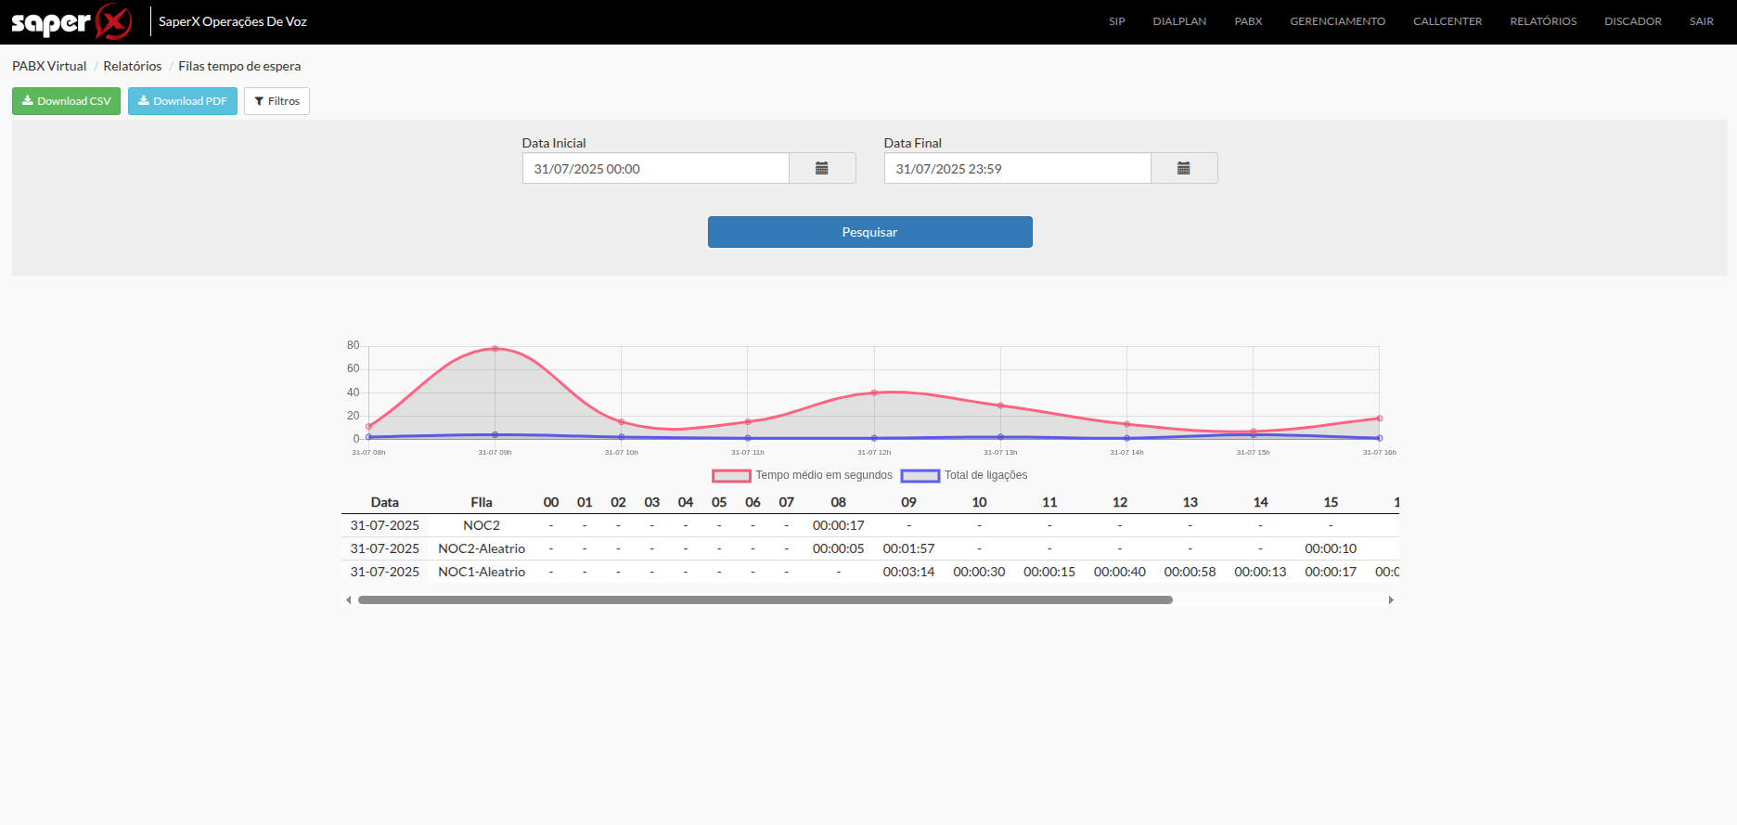Select the NOC2 queue cell
Image resolution: width=1737 pixels, height=825 pixels.
pyautogui.click(x=482, y=525)
